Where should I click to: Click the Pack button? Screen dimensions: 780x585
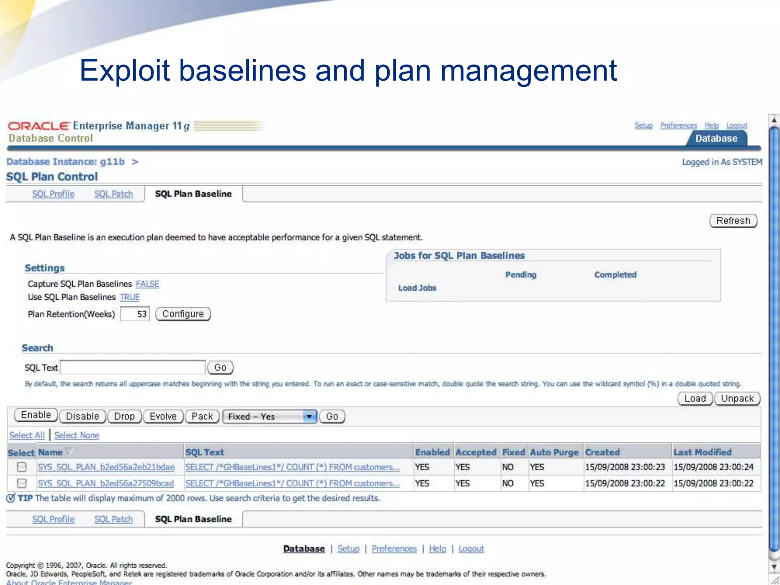(202, 416)
